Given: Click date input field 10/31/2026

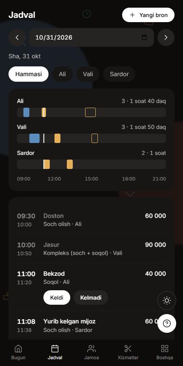Looking at the screenshot, I should tap(91, 37).
